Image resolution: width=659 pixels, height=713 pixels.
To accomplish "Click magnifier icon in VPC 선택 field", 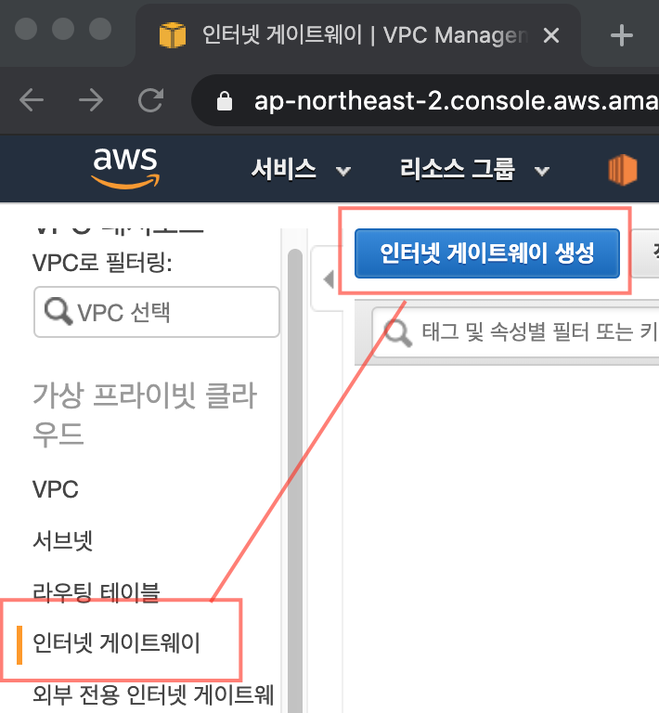I will point(58,312).
